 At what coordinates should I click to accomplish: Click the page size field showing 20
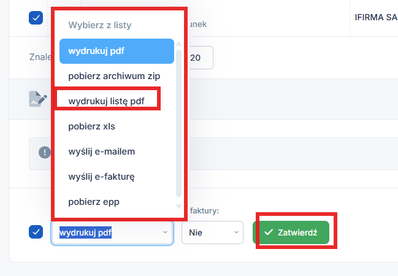click(200, 58)
